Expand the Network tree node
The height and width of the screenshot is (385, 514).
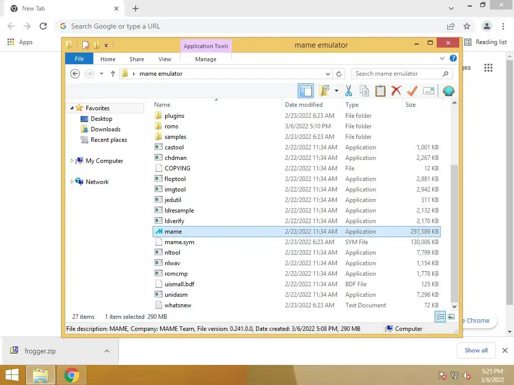72,181
